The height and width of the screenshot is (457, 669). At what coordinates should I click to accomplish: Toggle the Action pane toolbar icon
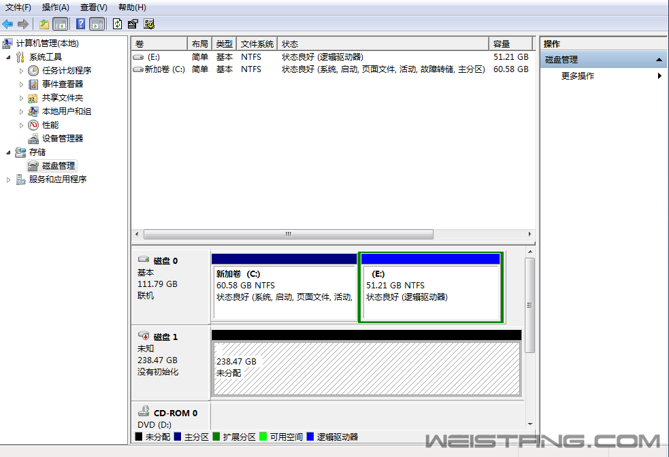[97, 24]
